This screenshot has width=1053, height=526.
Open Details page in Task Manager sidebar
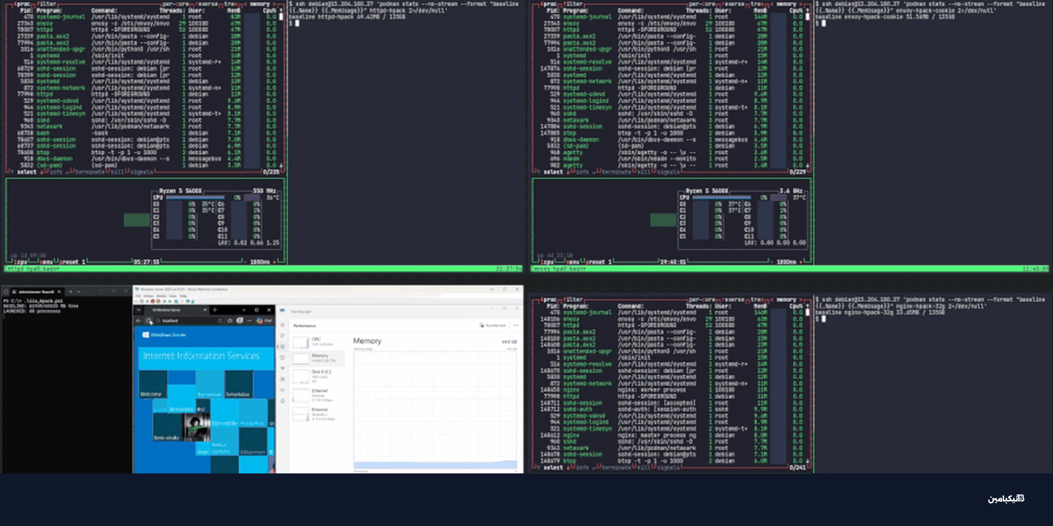283,390
